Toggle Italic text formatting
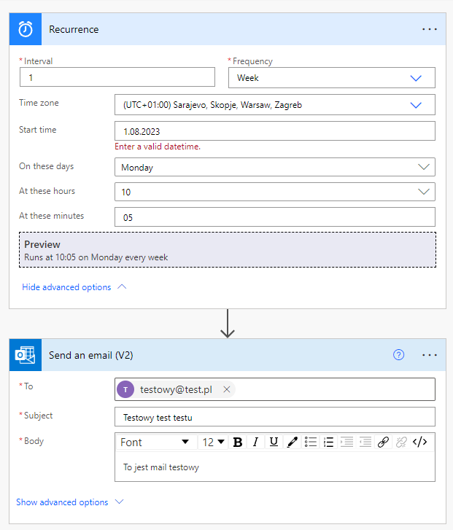Viewport: 453px width, 530px height. (x=255, y=442)
